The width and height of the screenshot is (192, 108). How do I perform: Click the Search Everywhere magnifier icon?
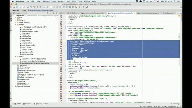(181, 7)
